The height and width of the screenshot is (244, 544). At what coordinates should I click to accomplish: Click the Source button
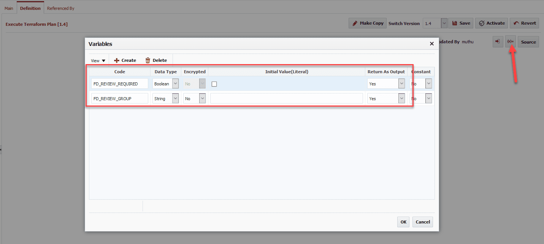point(528,42)
